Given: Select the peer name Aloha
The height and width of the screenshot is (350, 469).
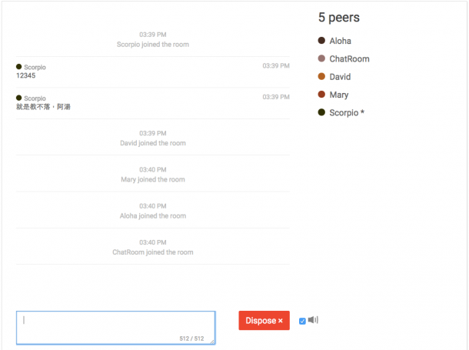Looking at the screenshot, I should tap(340, 41).
